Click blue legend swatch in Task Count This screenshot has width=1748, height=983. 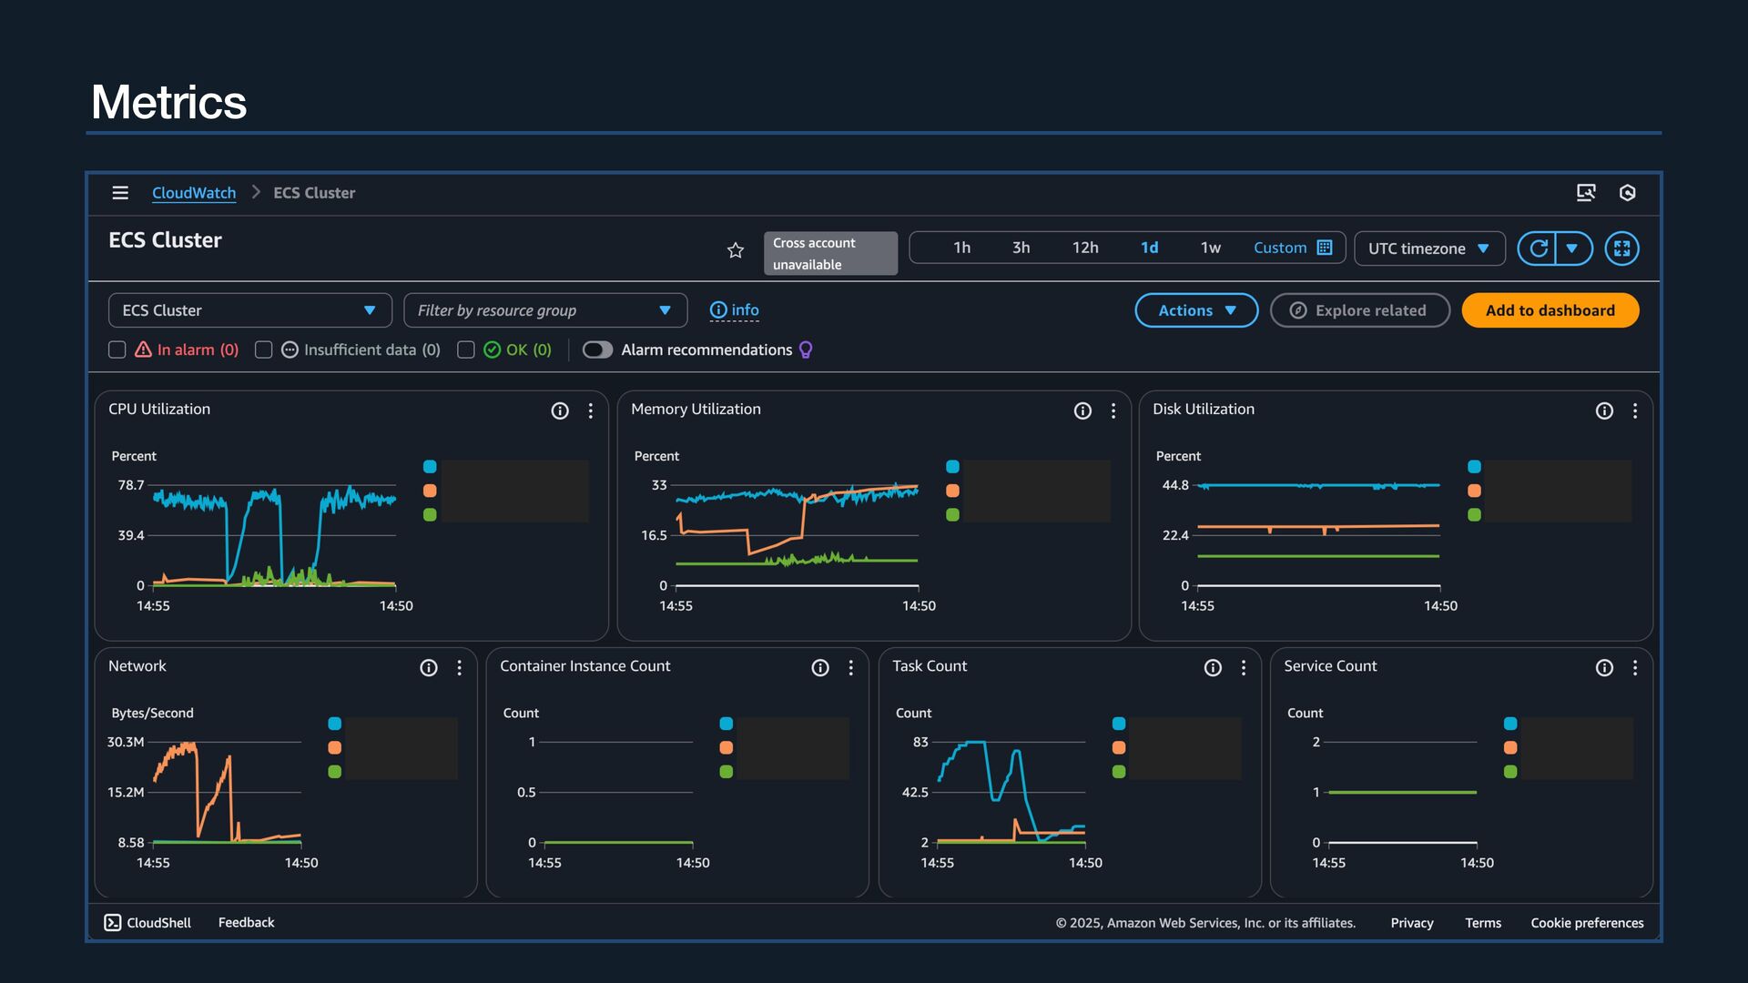(1119, 724)
